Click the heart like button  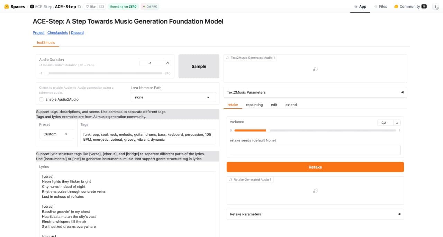[x=91, y=7]
